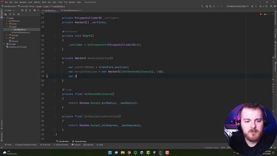Viewport: 277px width, 156px height.
Task: Open Spotify from taskbar
Action: (x=135, y=153)
